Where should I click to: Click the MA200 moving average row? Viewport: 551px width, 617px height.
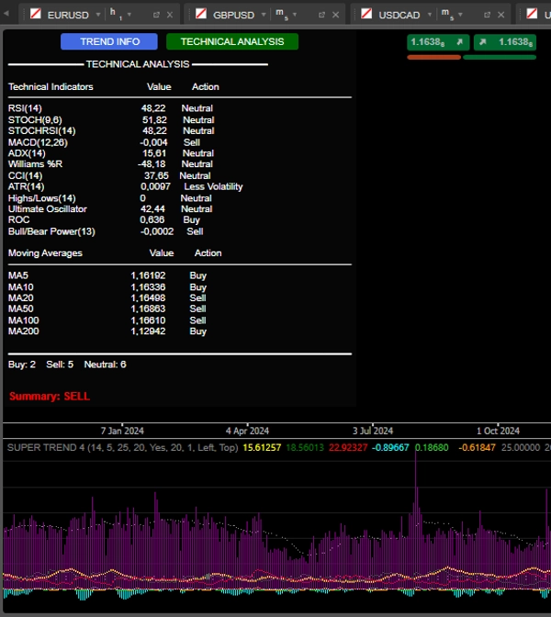coord(107,331)
